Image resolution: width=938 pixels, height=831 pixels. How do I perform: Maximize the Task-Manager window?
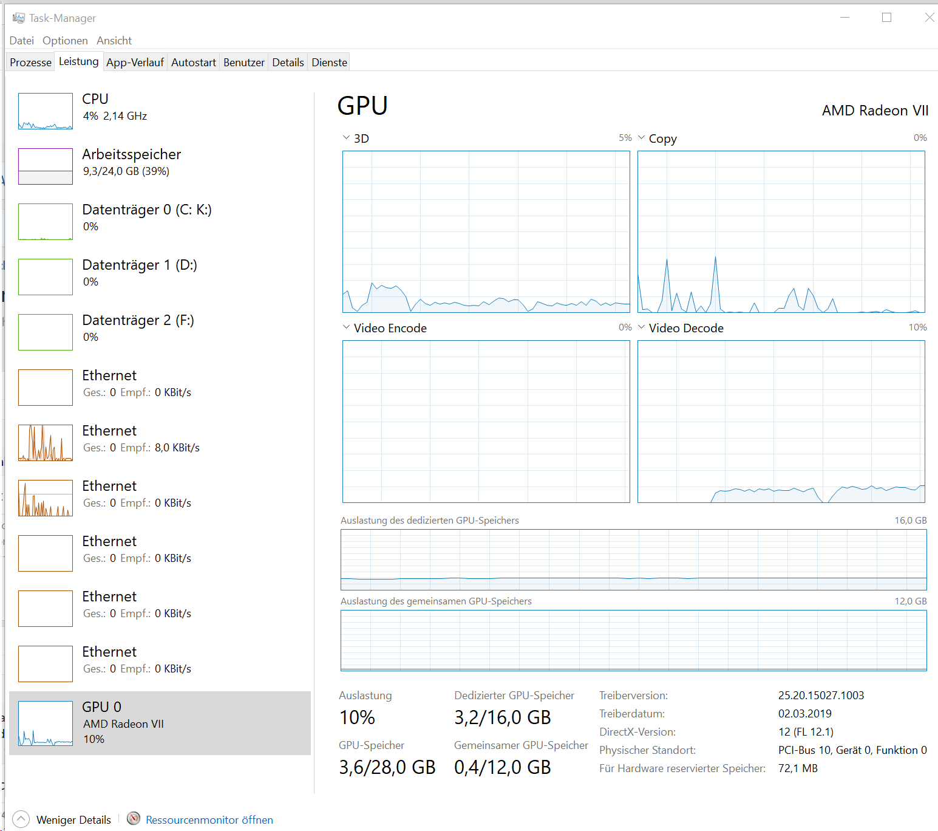coord(886,18)
